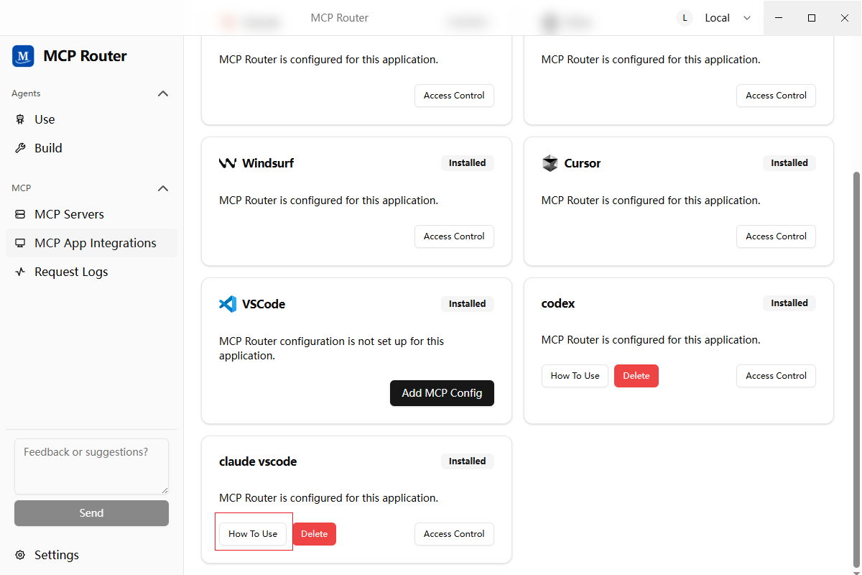Click the Windsurf app logo
The width and height of the screenshot is (862, 575).
227,163
